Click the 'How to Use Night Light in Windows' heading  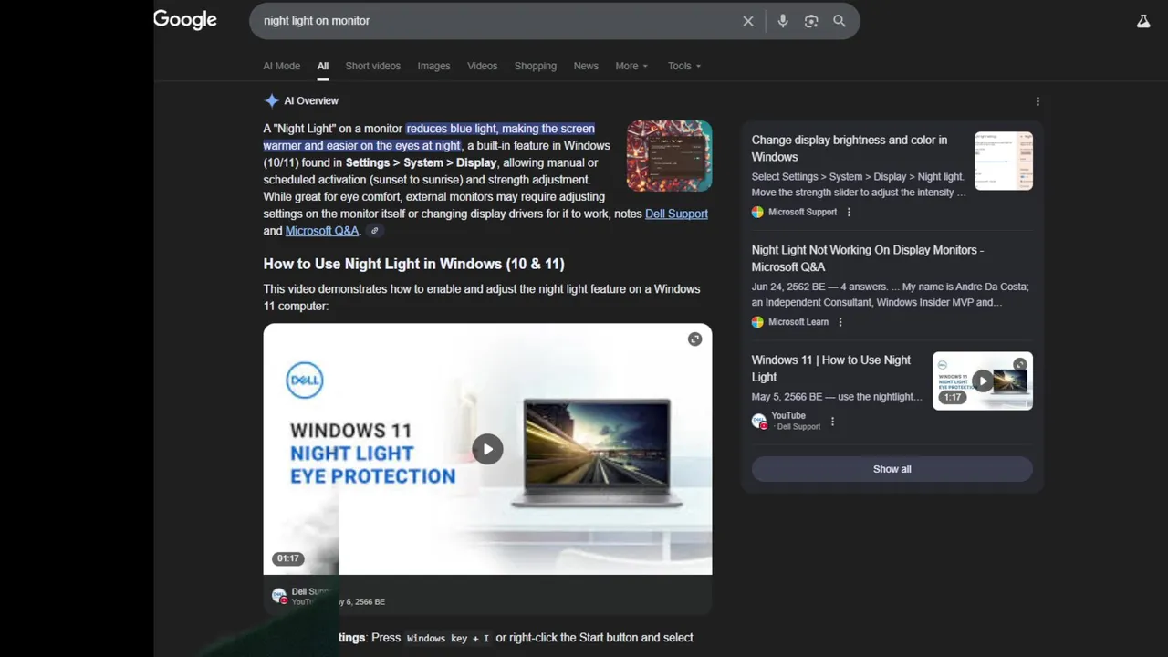coord(414,264)
